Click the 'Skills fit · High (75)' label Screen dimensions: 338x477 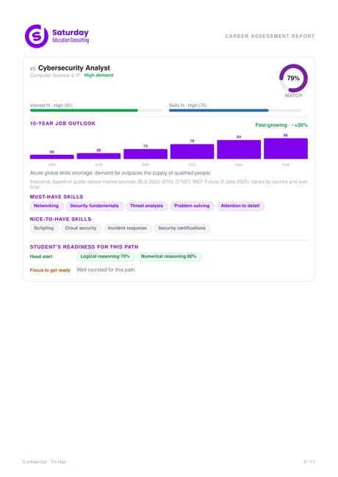188,105
